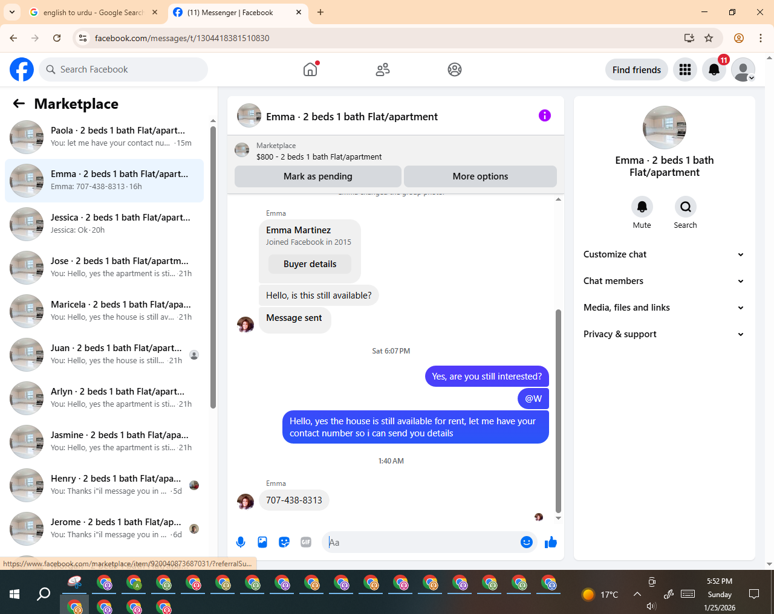Image resolution: width=774 pixels, height=614 pixels.
Task: Open Jerome's apartment conversation
Action: 104,529
